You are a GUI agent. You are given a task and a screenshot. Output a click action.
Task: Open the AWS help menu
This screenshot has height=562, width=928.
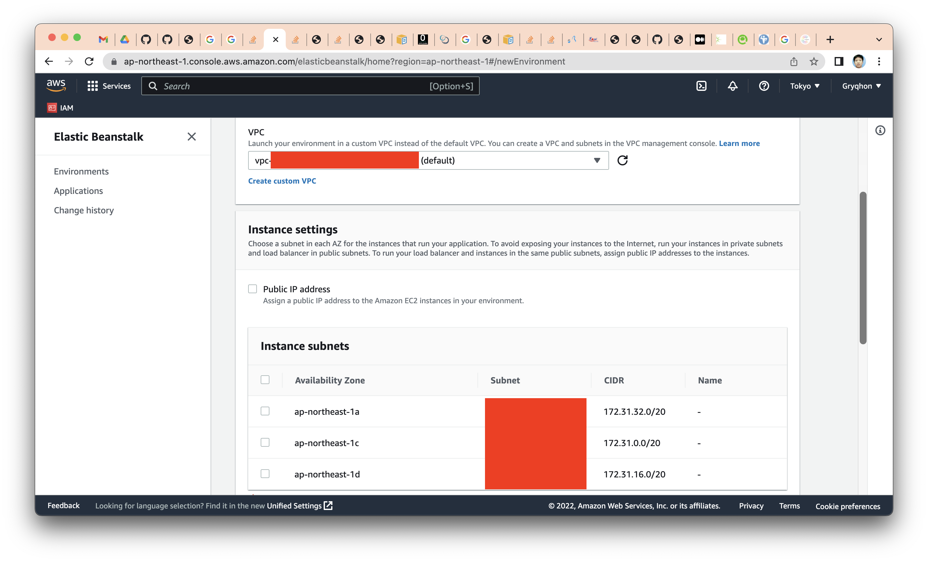pos(764,86)
